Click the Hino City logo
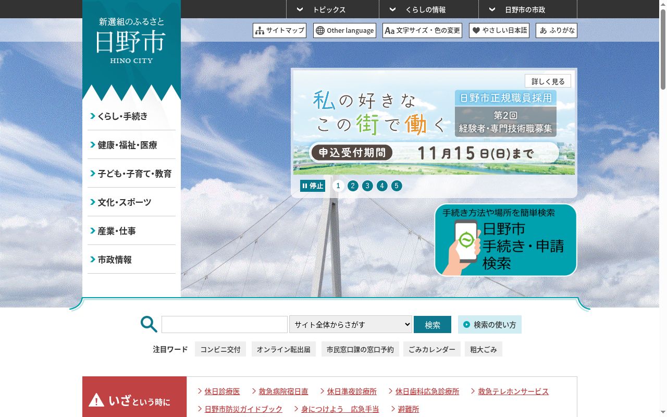Screen dimensions: 667x417 pos(131,42)
